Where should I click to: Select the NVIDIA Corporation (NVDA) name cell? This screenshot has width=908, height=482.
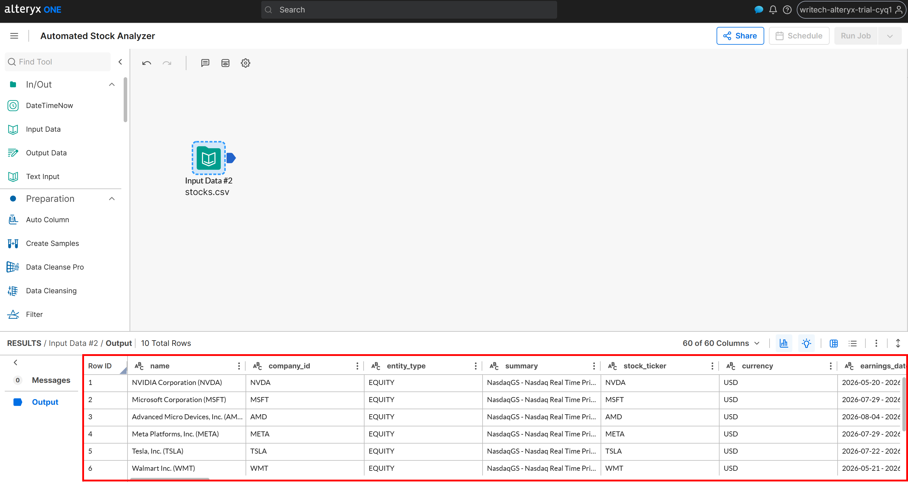(186, 383)
